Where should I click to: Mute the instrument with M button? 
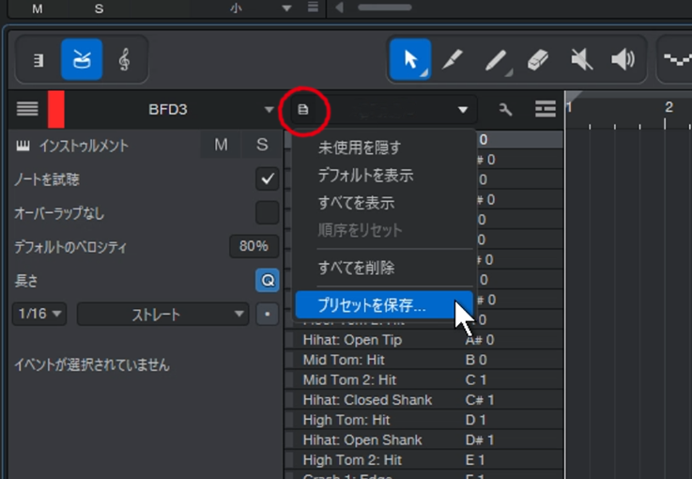point(221,145)
